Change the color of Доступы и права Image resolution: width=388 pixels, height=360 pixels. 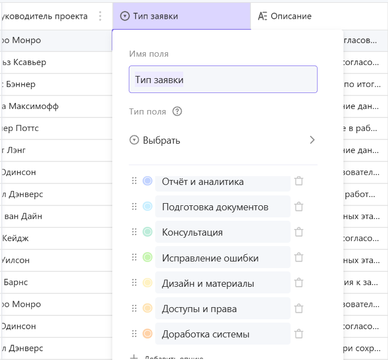(147, 308)
